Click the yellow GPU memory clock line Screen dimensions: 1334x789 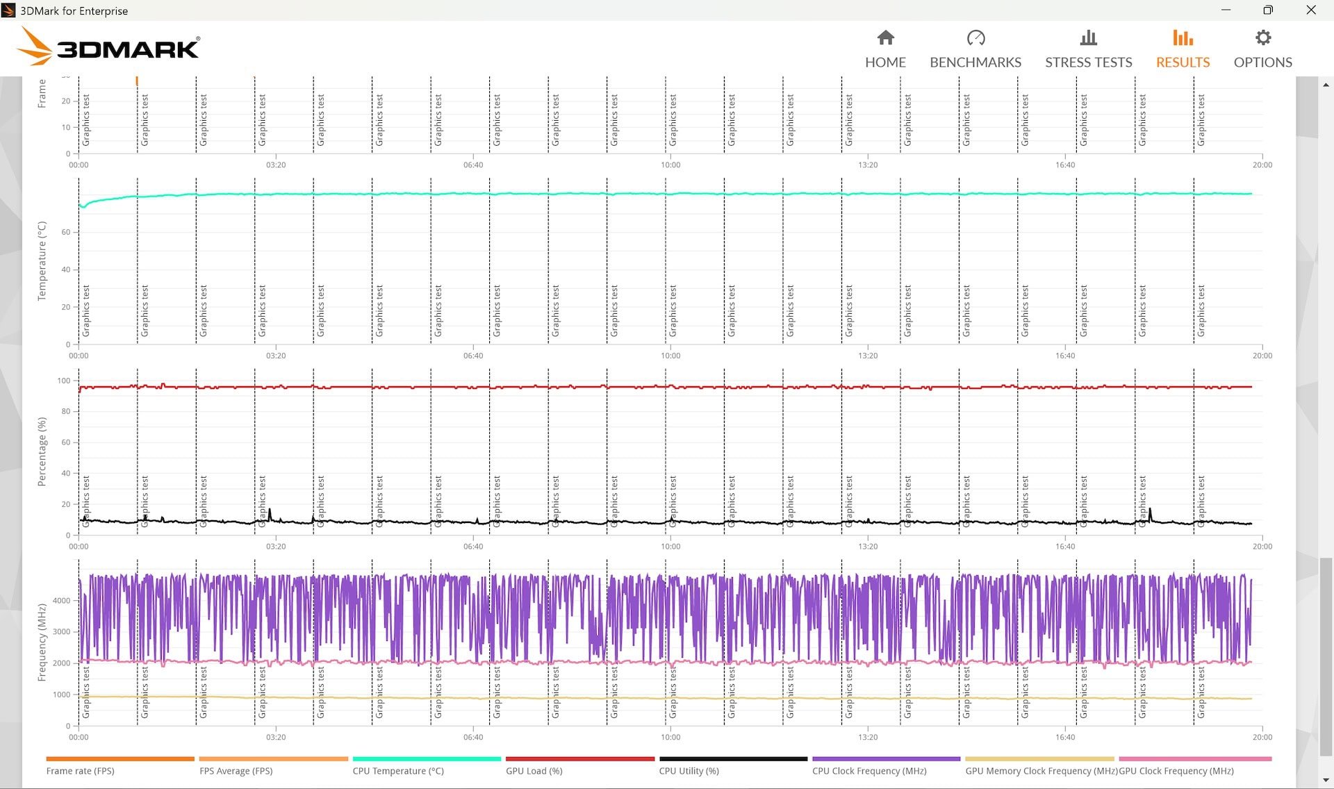(x=667, y=697)
